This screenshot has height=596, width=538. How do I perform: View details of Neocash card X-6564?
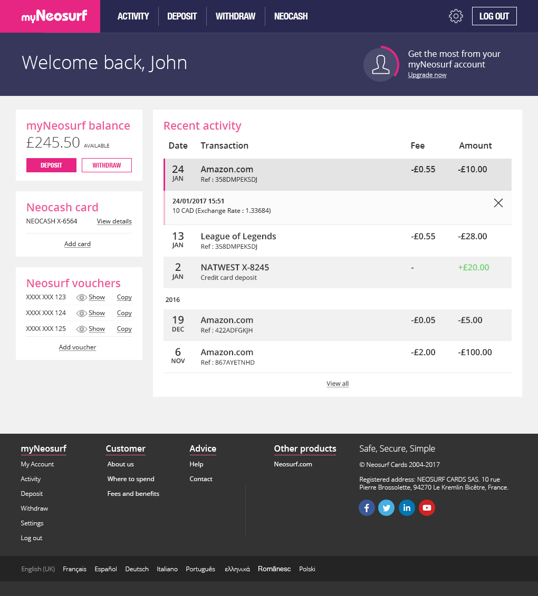click(x=114, y=221)
